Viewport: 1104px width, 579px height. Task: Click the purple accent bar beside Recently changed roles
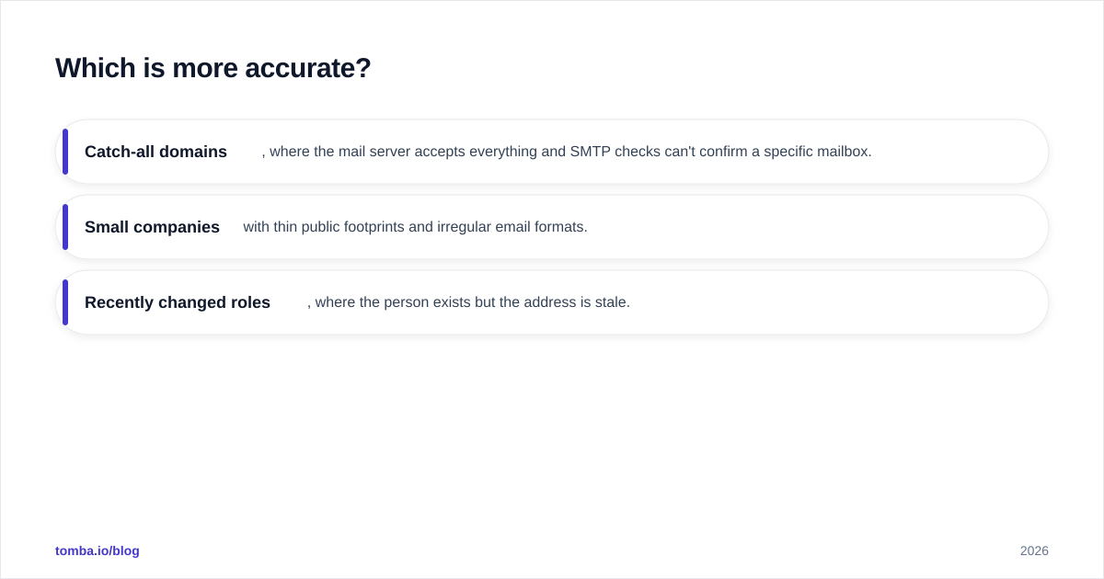click(65, 302)
